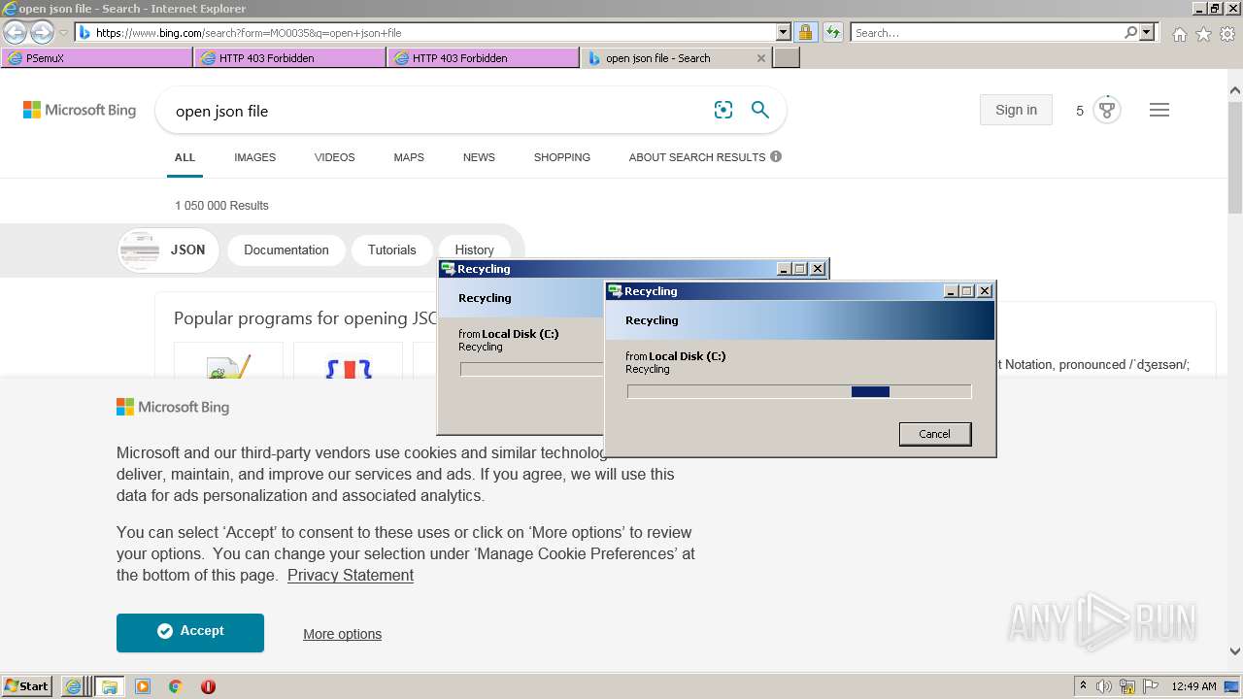
Task: Click the Internet Explorer back arrow
Action: click(15, 33)
